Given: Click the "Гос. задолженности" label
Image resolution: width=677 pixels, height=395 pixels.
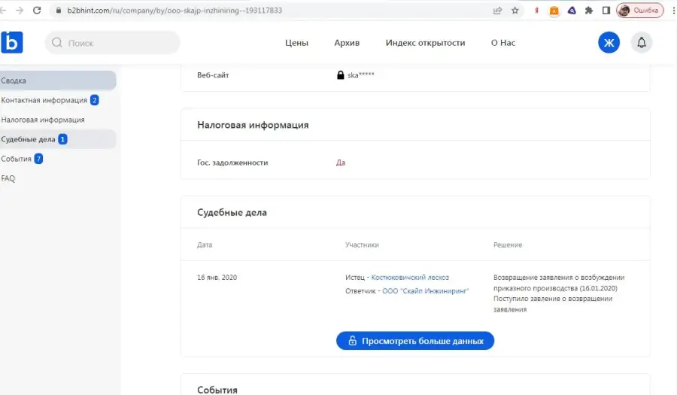Looking at the screenshot, I should point(232,163).
